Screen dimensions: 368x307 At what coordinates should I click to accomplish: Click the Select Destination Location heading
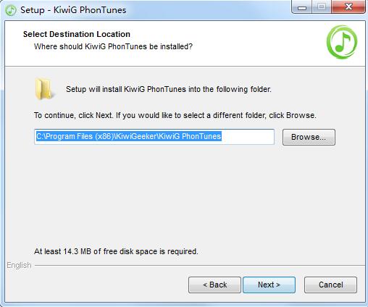point(77,34)
